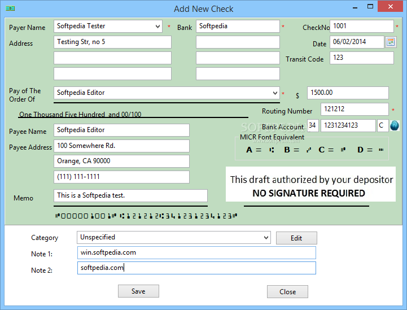
Task: Click the Bank Account suffix field C
Action: [x=383, y=126]
